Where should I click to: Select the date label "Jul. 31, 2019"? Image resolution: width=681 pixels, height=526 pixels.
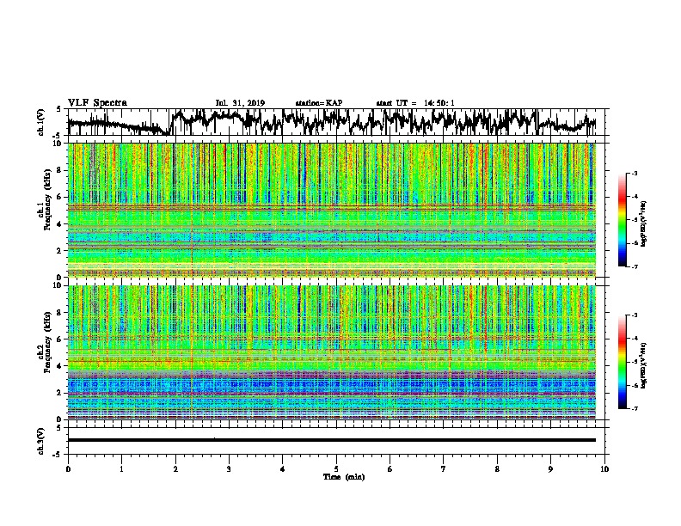point(240,103)
